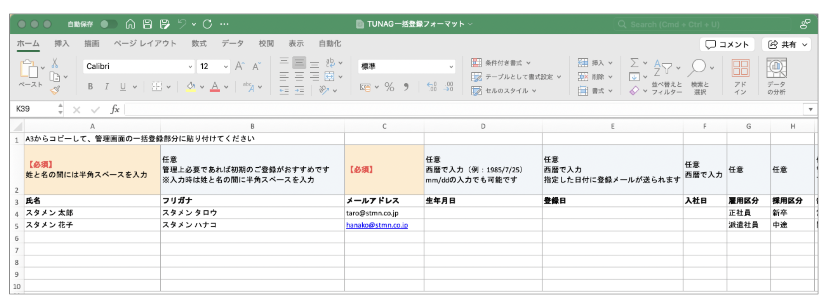Click the Paste clipboard icon
The height and width of the screenshot is (305, 832).
29,69
